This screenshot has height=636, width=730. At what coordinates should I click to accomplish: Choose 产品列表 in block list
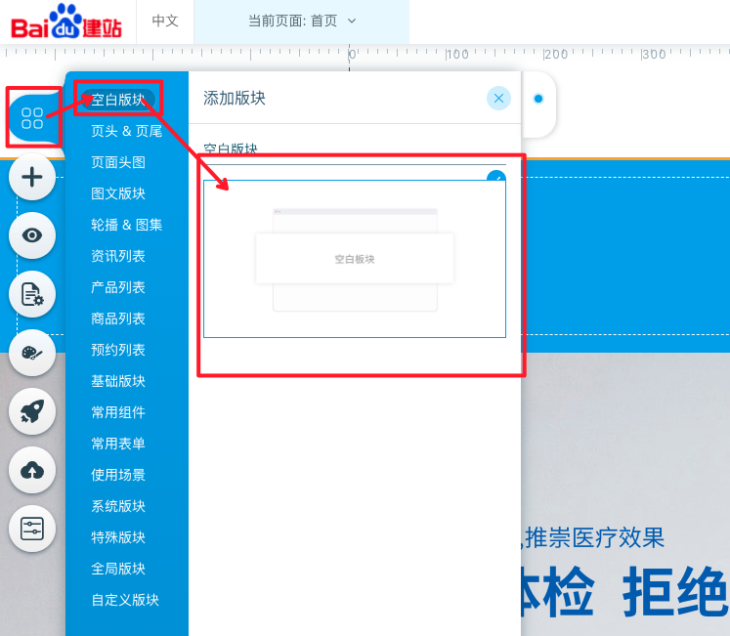(x=118, y=287)
